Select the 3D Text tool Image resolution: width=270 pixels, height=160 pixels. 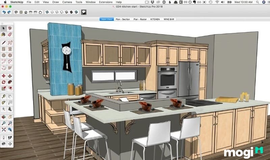(x=10, y=109)
